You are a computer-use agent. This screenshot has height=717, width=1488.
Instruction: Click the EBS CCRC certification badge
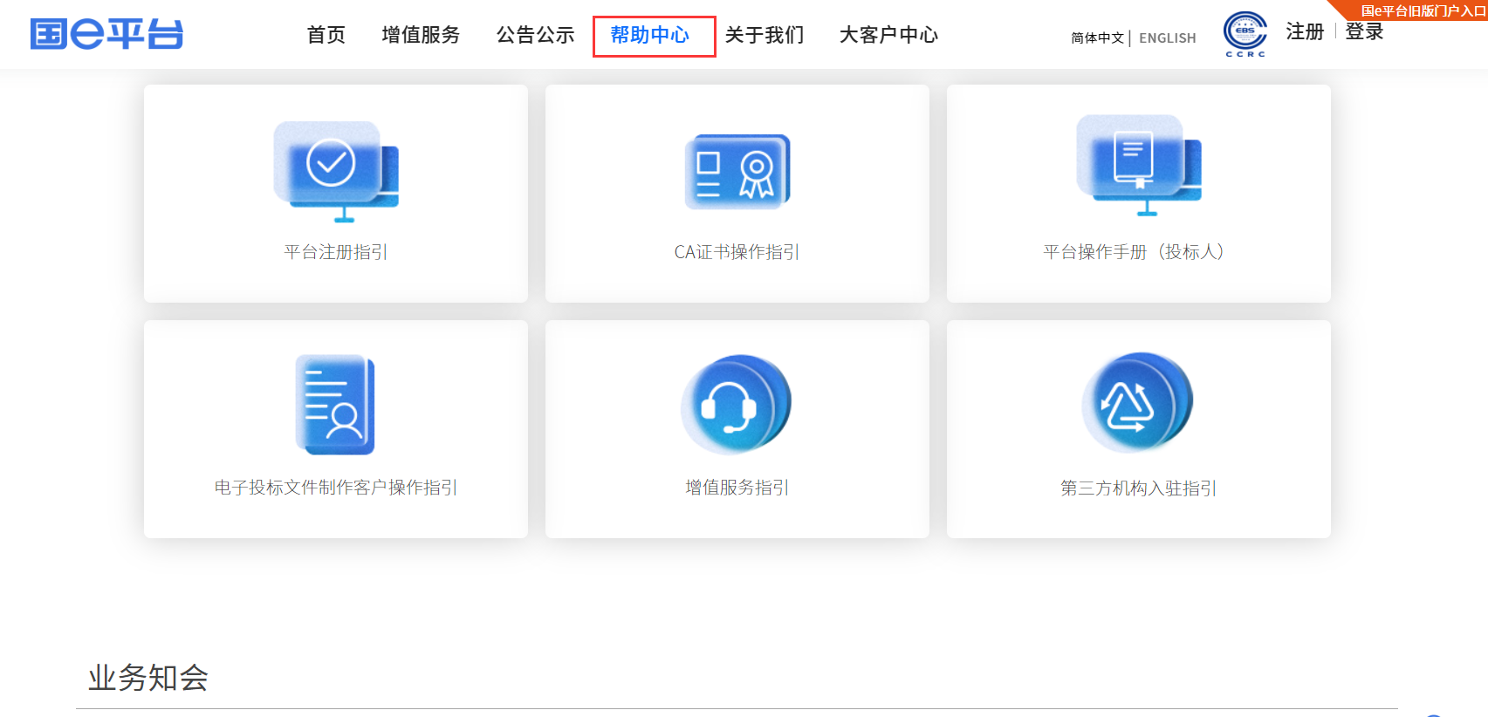(x=1245, y=35)
